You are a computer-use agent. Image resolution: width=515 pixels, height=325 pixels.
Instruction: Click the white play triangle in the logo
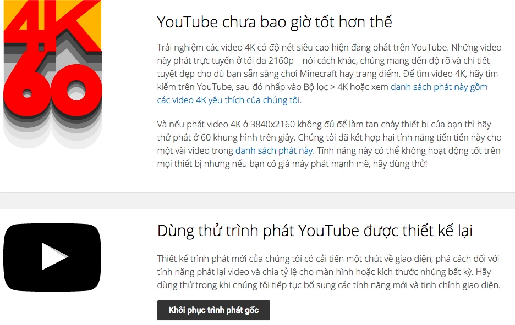(x=54, y=257)
